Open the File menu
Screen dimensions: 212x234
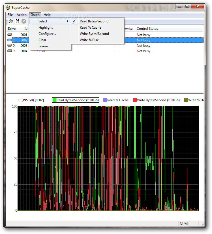10,15
